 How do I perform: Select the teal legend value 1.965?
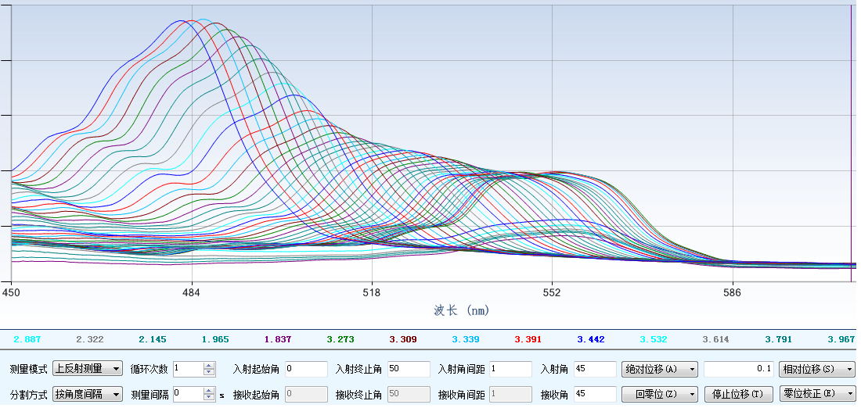pyautogui.click(x=214, y=339)
